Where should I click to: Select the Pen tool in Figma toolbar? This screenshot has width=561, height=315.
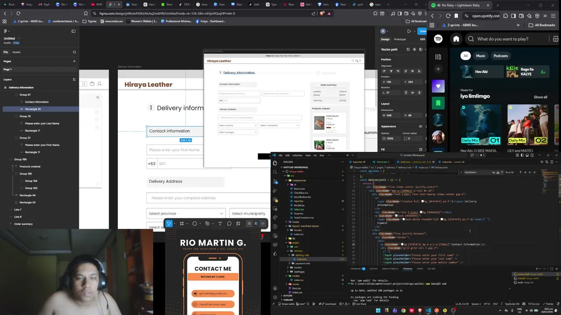tap(207, 224)
